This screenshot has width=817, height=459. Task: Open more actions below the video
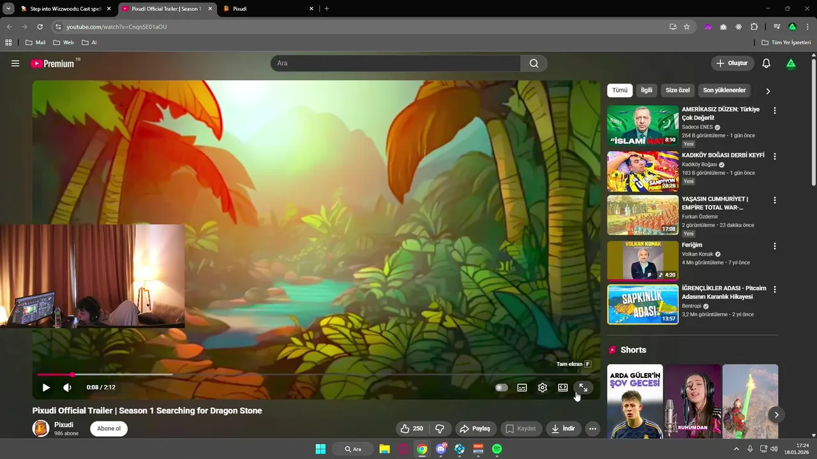point(593,429)
